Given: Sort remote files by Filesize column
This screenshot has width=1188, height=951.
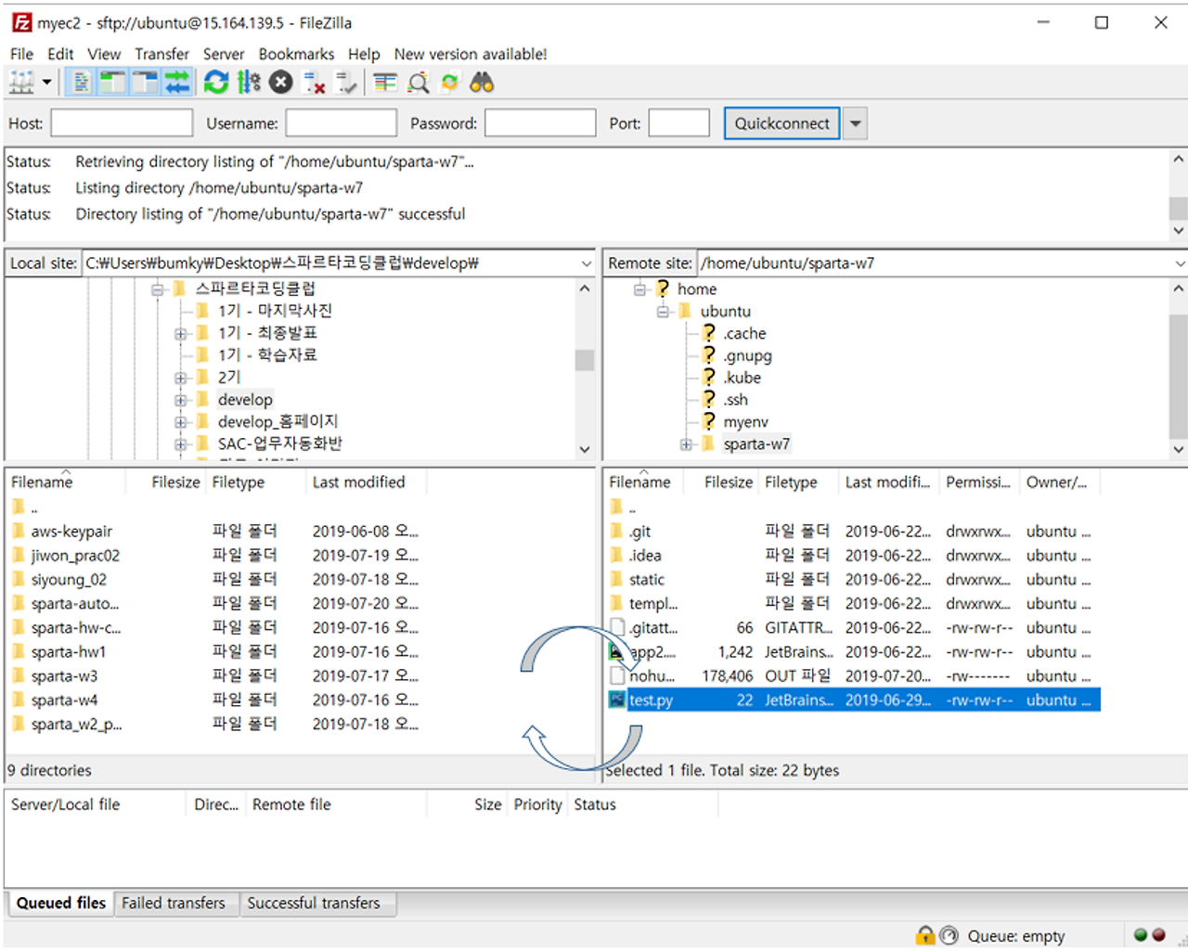Looking at the screenshot, I should tap(727, 482).
